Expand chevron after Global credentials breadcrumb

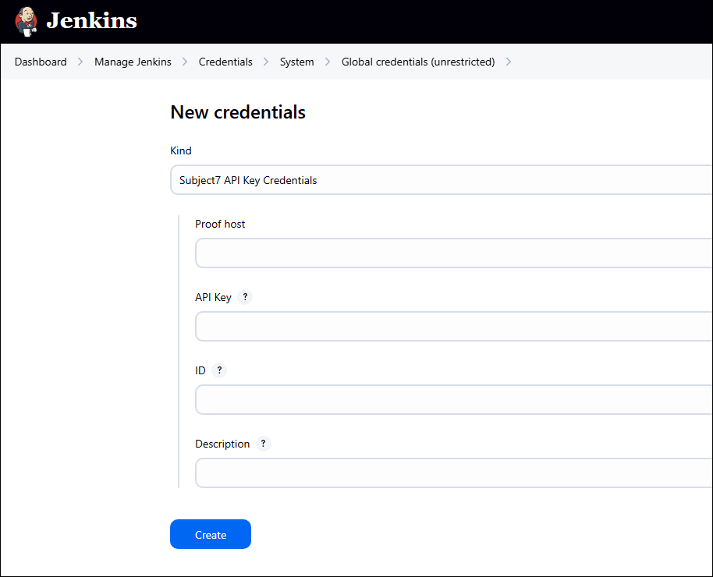[509, 62]
